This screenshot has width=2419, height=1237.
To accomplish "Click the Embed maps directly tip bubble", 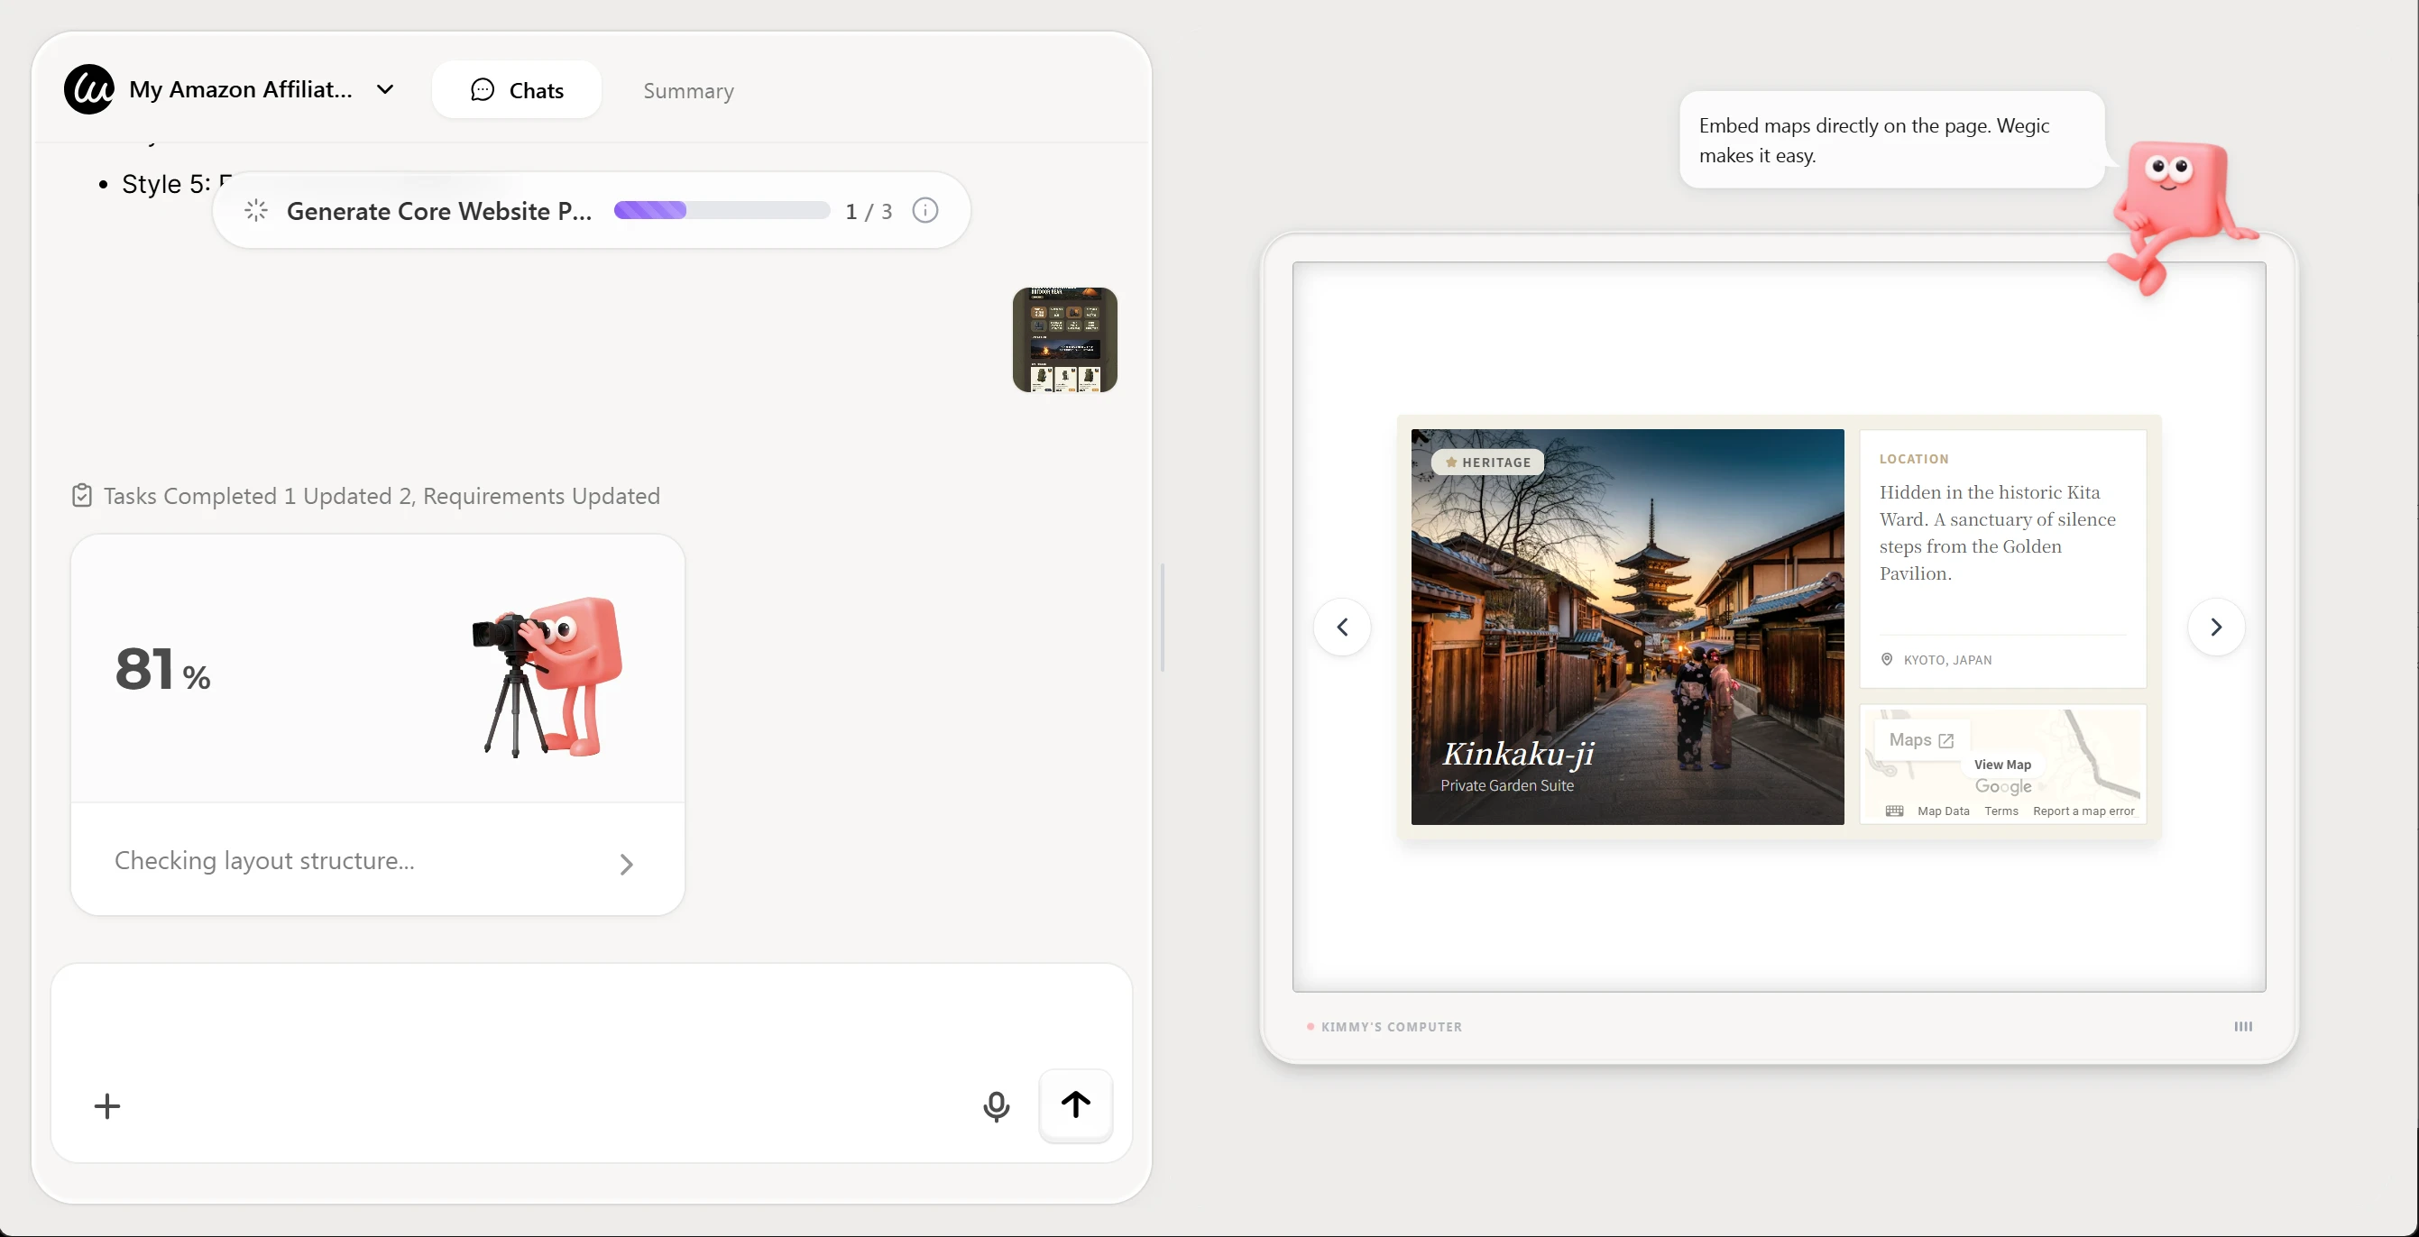I will point(1891,140).
